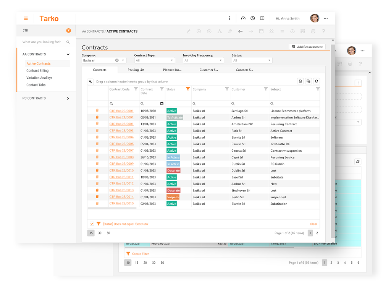Click the dashboard gauge icon in header
The height and width of the screenshot is (298, 391).
click(x=243, y=18)
